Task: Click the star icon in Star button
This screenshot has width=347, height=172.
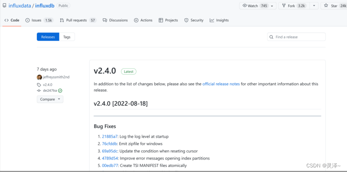Action: tap(326, 5)
